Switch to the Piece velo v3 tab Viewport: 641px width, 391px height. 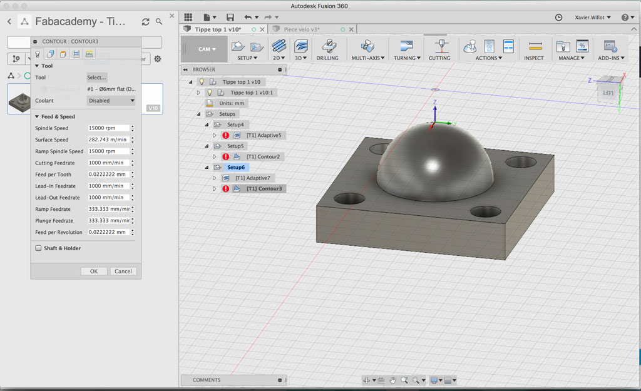302,29
